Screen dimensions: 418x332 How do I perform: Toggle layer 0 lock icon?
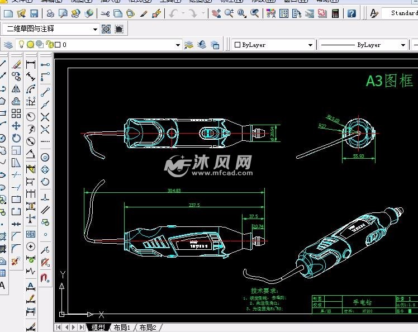pos(49,45)
